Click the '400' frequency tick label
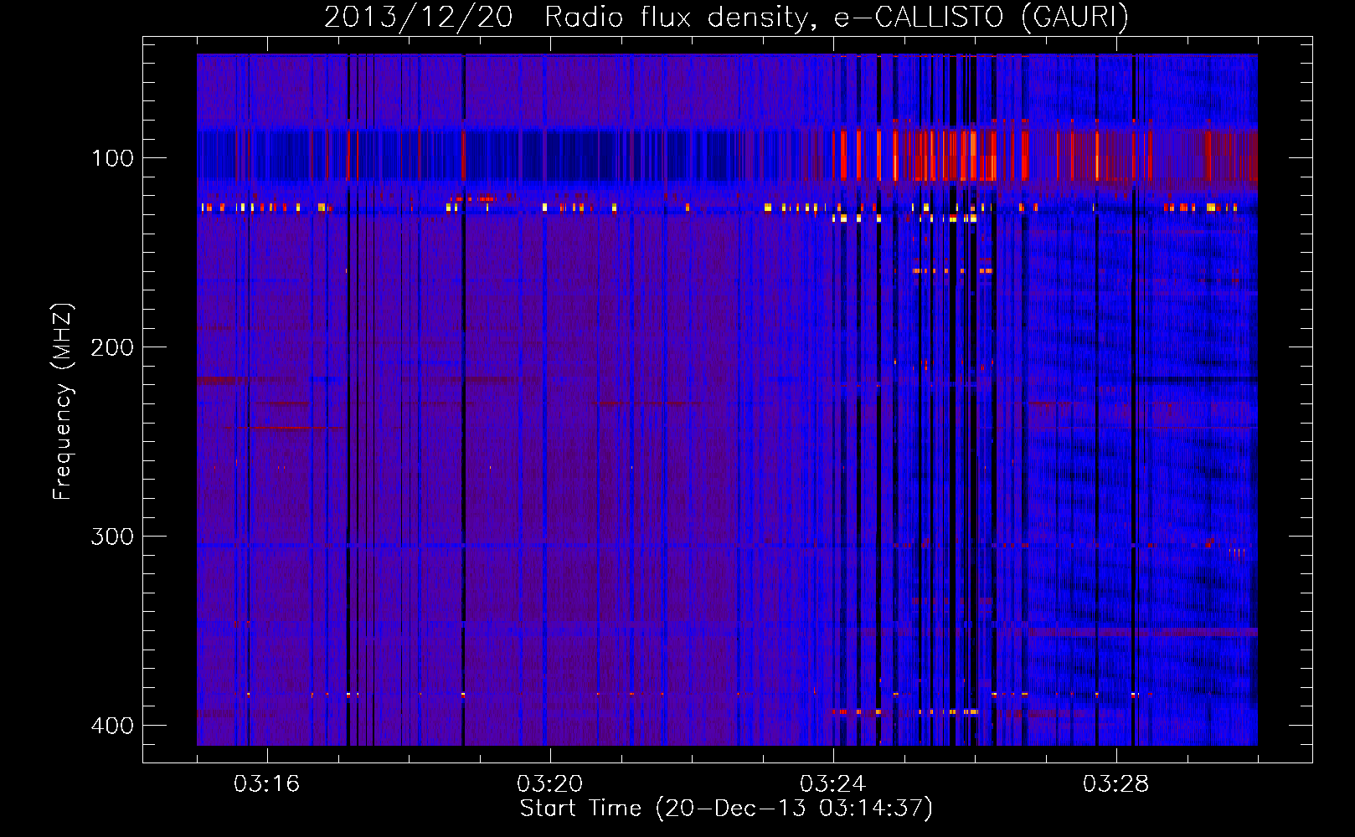This screenshot has height=837, width=1355. pos(112,726)
